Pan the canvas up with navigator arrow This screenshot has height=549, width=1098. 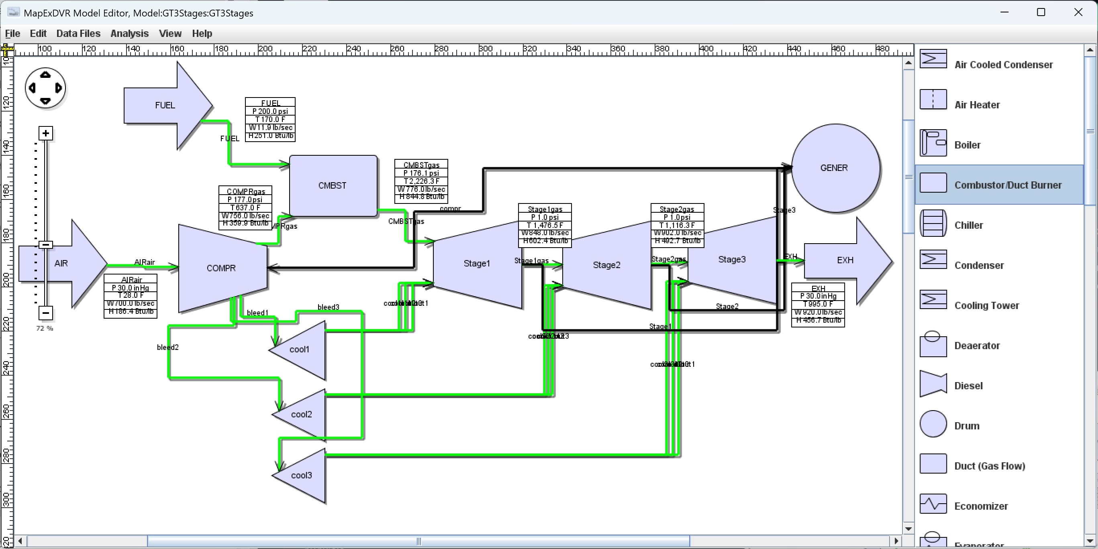click(45, 75)
